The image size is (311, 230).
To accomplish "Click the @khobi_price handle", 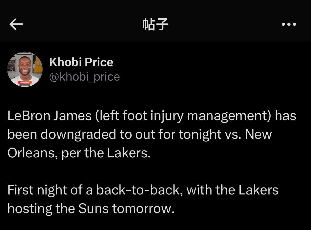I will click(85, 77).
